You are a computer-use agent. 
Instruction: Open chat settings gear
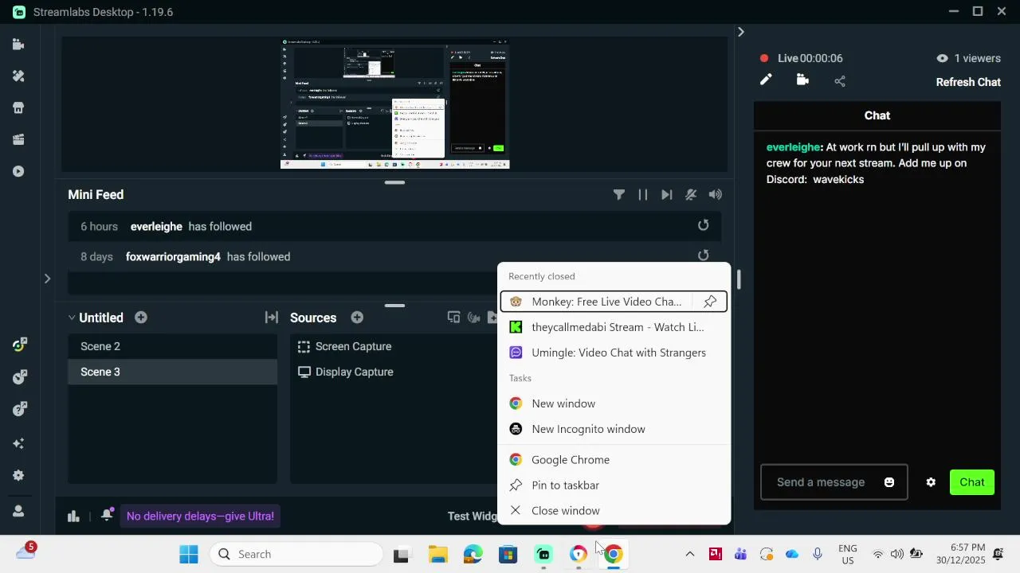click(931, 482)
